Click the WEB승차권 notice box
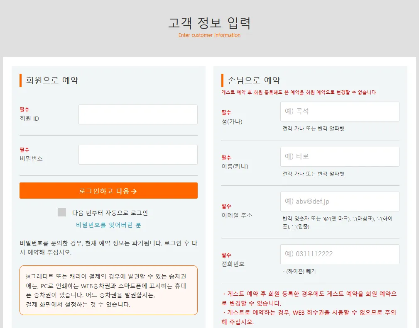The width and height of the screenshot is (419, 328). tap(108, 289)
